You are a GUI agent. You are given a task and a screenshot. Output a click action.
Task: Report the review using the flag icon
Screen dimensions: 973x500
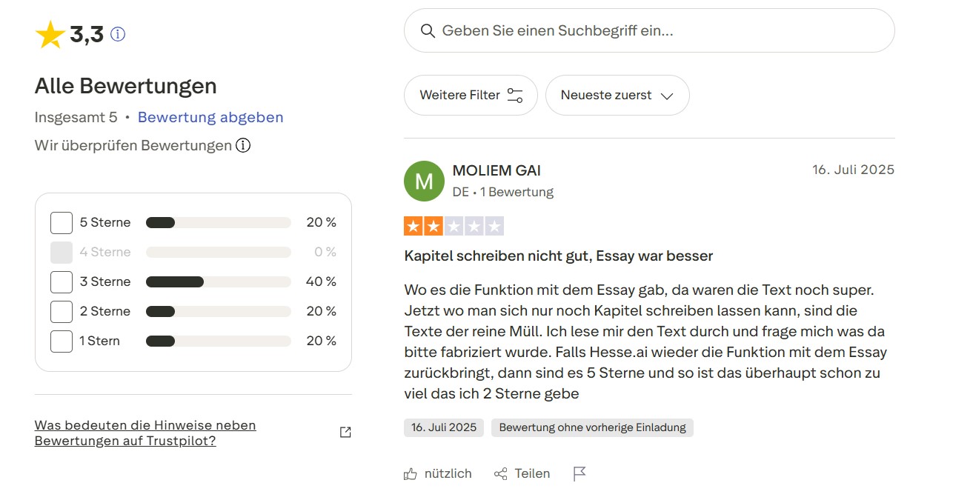click(580, 473)
